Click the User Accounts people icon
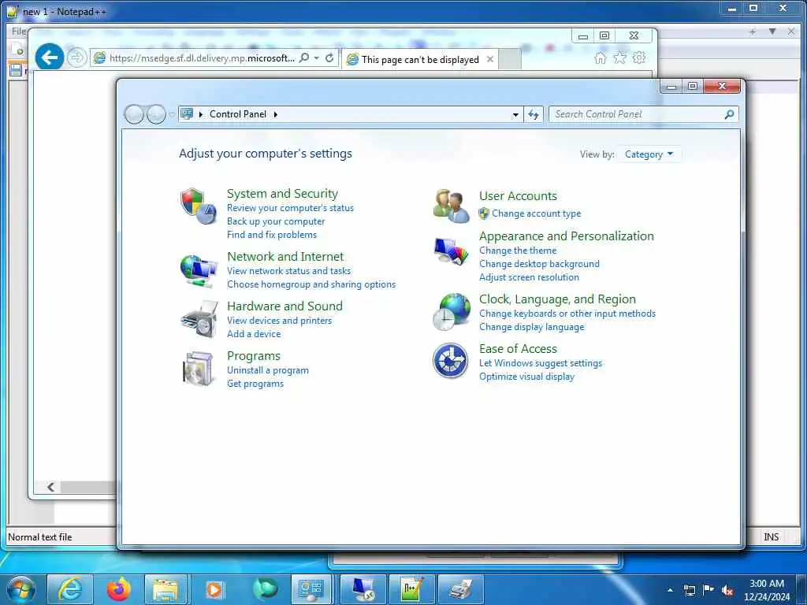The width and height of the screenshot is (807, 605). pyautogui.click(x=451, y=206)
